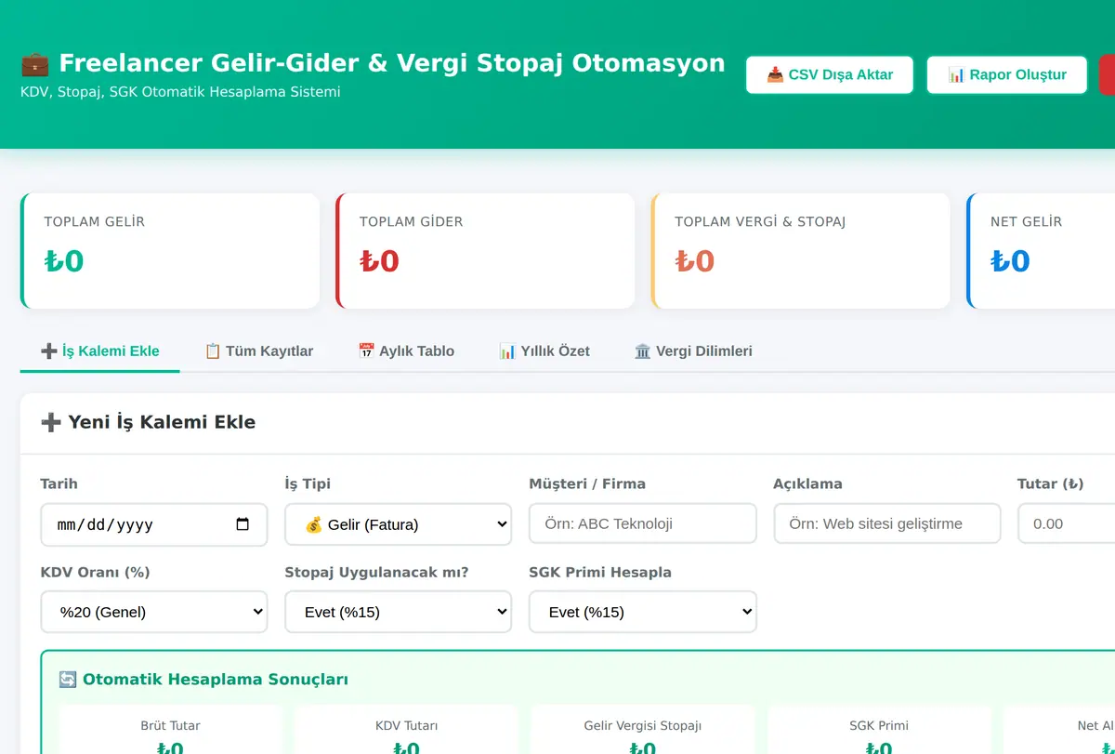The image size is (1115, 754).
Task: Click the KDV Tutarı result label
Action: coord(406,725)
